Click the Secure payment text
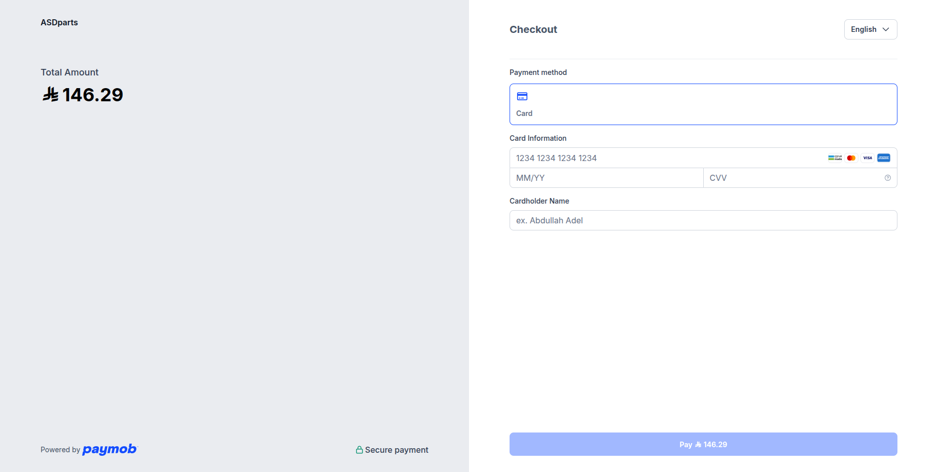This screenshot has width=938, height=472. coord(396,450)
